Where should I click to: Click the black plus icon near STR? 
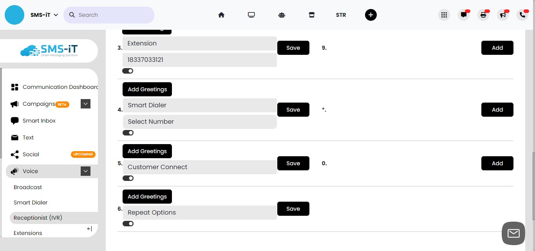coord(371,14)
